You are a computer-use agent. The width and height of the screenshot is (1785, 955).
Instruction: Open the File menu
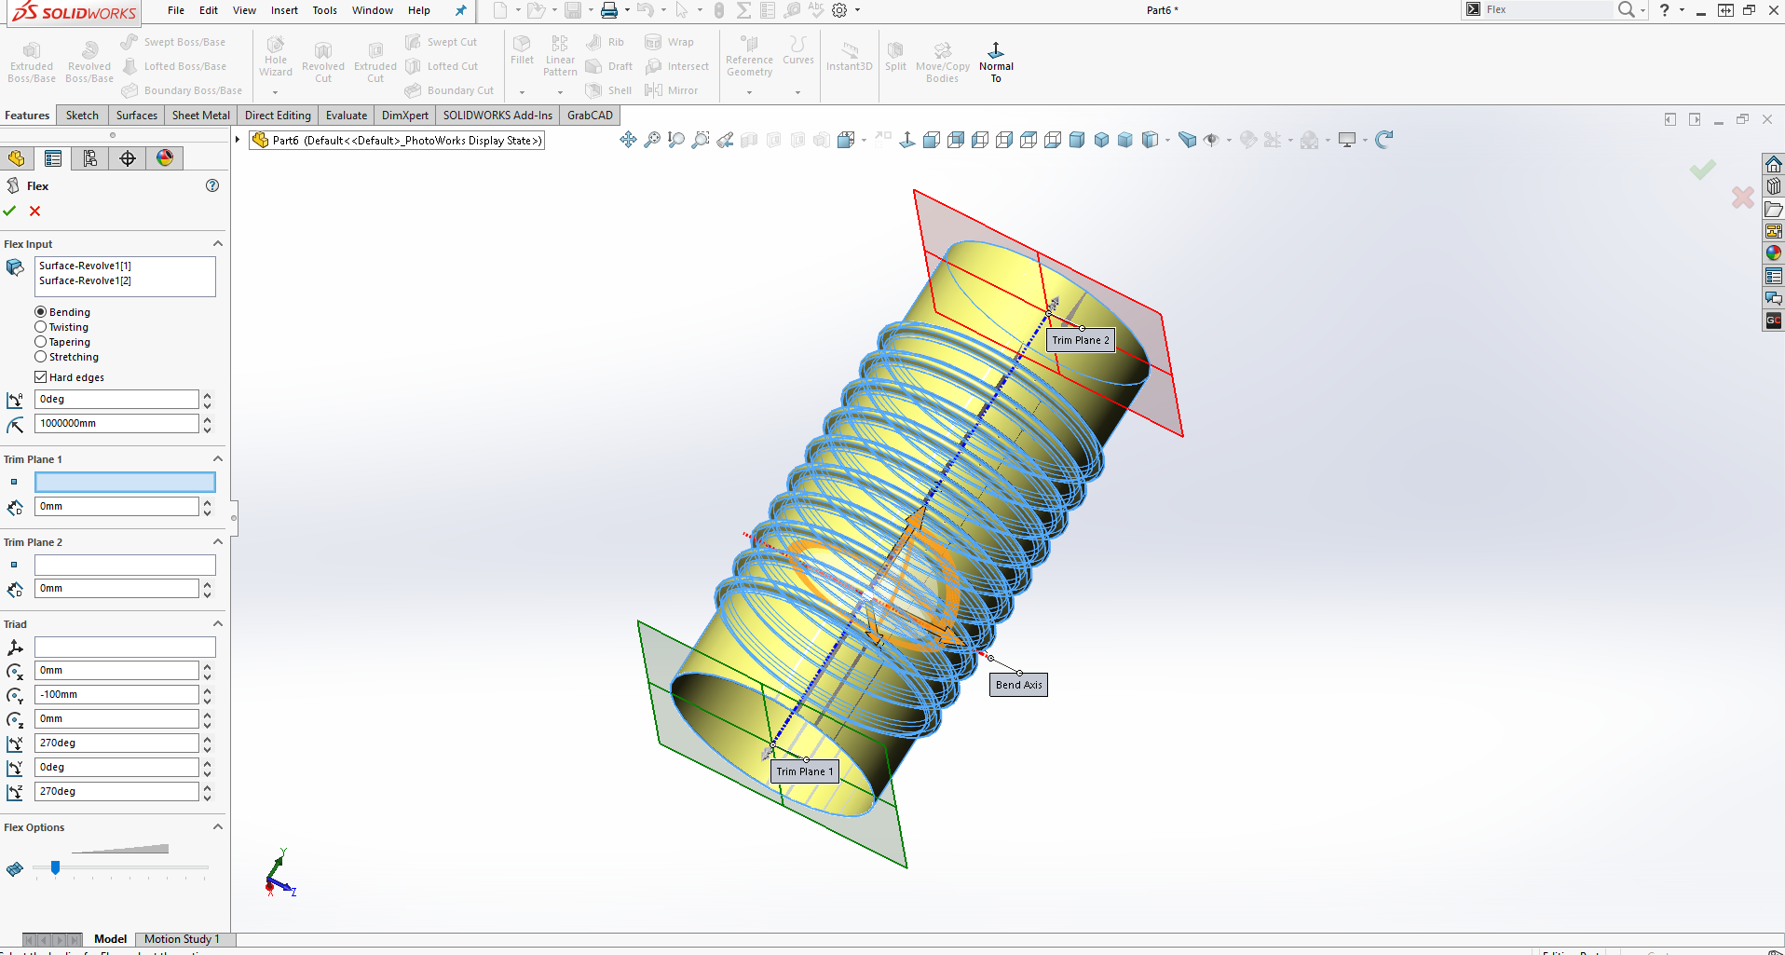(x=176, y=10)
